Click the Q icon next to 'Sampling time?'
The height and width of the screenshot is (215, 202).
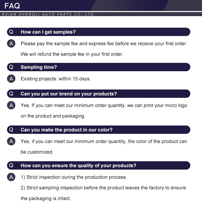11,67
